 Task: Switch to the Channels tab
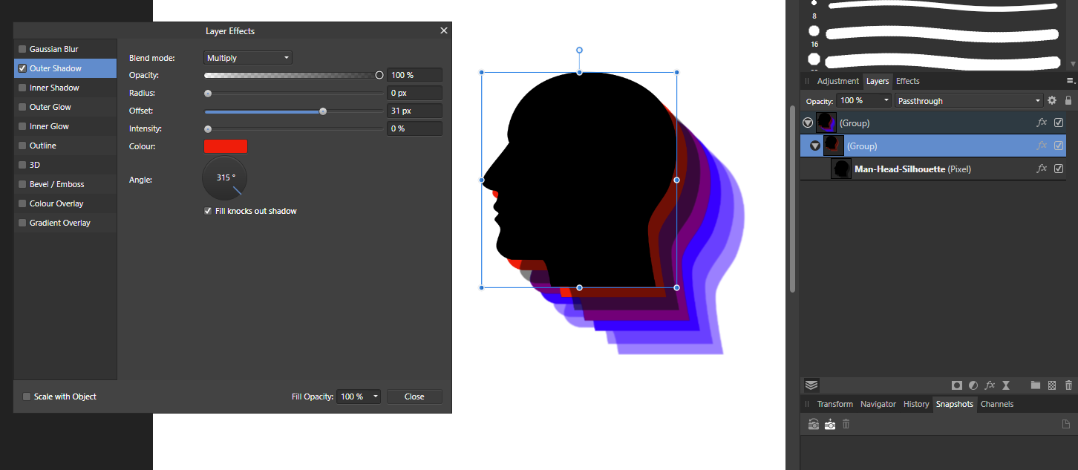coord(997,404)
